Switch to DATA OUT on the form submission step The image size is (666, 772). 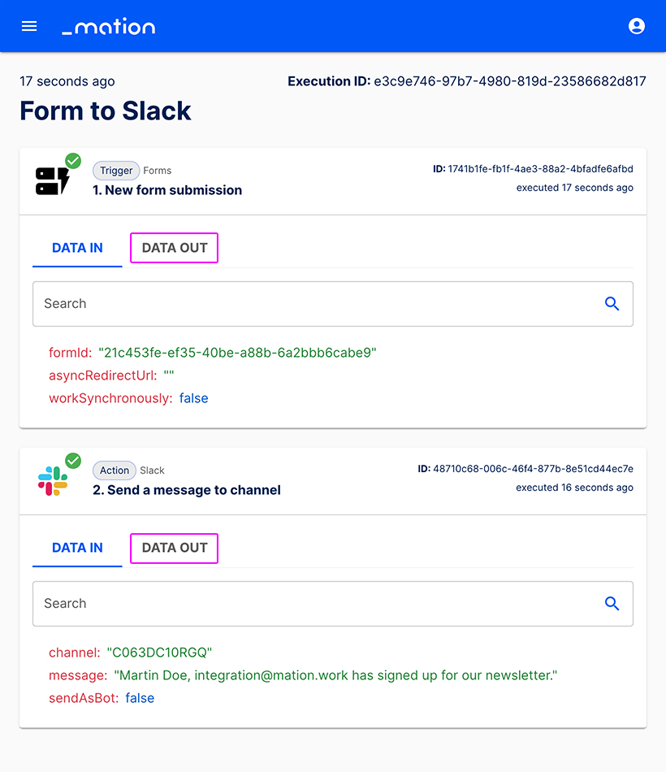pyautogui.click(x=173, y=247)
